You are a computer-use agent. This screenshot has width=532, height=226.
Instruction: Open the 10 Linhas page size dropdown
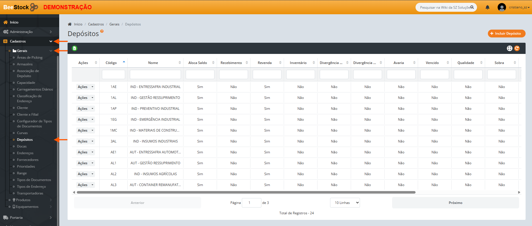click(x=345, y=203)
